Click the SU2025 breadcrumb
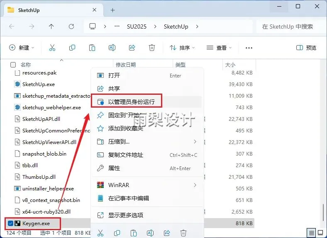The width and height of the screenshot is (327, 238). (137, 26)
